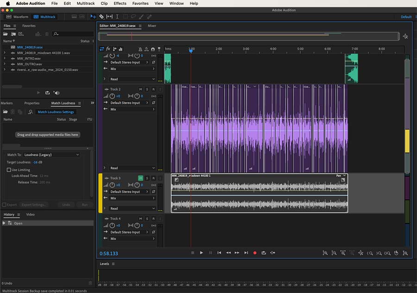The image size is (417, 293).
Task: Open Track 3 automation mode Read dropdown
Action: tap(132, 208)
